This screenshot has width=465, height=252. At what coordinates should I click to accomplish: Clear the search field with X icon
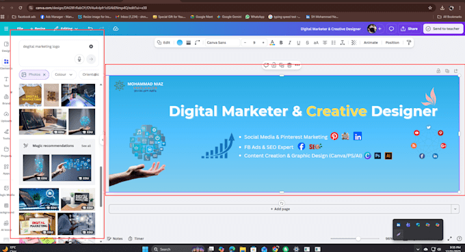91,46
